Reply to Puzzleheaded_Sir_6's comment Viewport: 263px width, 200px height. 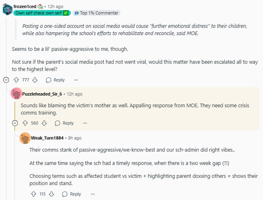(64, 123)
